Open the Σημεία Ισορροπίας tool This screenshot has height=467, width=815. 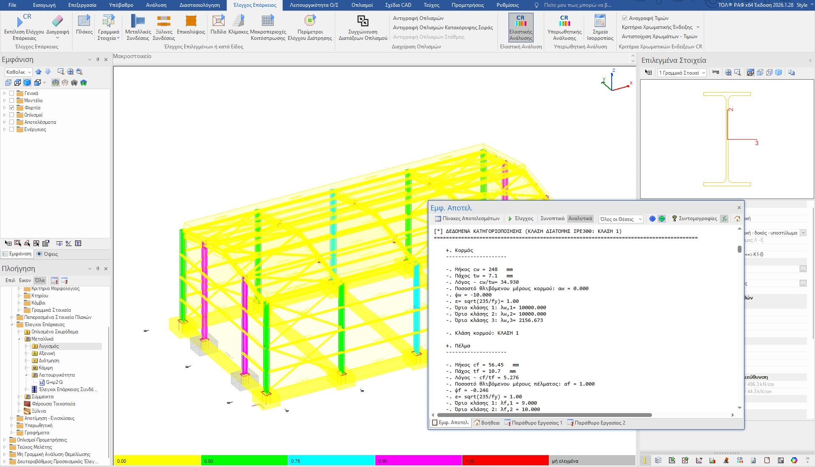600,21
